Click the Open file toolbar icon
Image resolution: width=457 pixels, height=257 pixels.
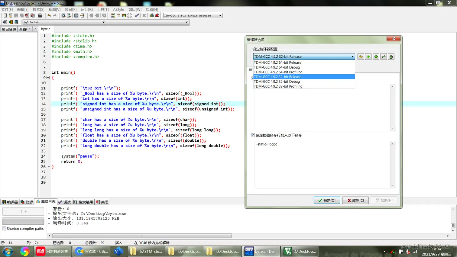click(x=11, y=15)
